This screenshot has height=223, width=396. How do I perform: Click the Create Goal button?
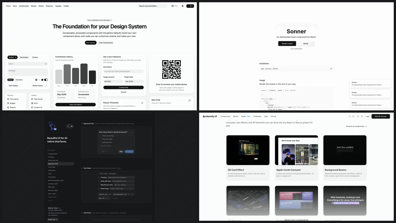click(123, 87)
